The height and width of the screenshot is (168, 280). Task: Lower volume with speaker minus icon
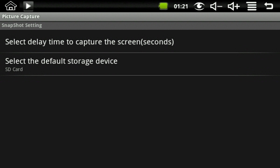click(216, 7)
